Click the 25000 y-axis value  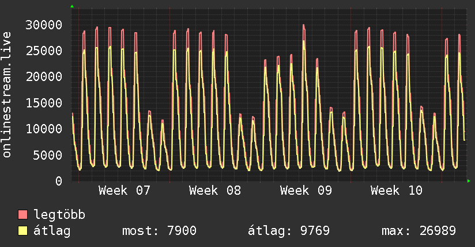click(x=45, y=51)
